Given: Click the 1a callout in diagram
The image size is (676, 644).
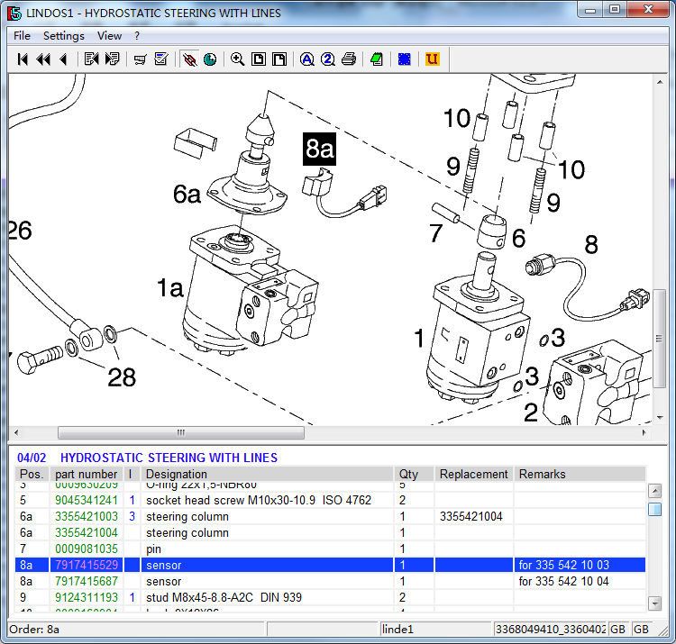Looking at the screenshot, I should click(x=170, y=287).
